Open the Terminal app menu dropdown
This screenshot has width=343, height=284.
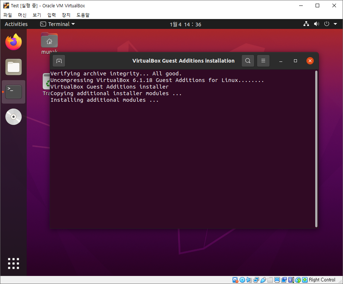point(57,24)
